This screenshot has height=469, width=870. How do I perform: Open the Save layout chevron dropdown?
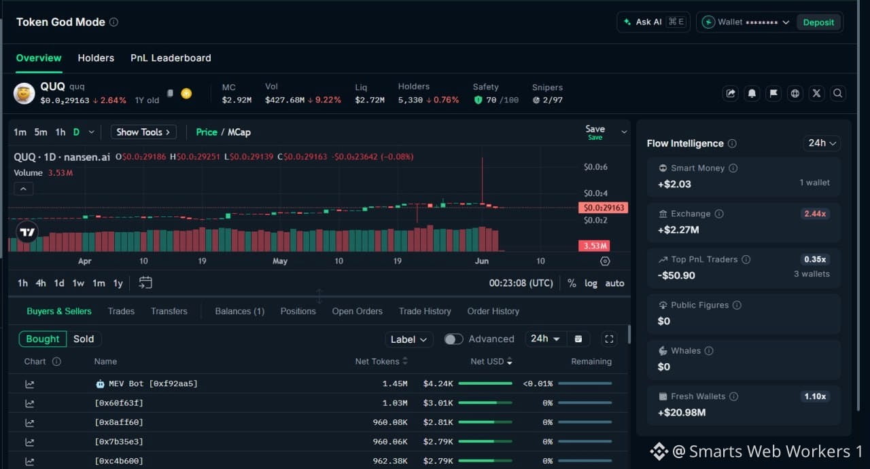click(x=624, y=131)
